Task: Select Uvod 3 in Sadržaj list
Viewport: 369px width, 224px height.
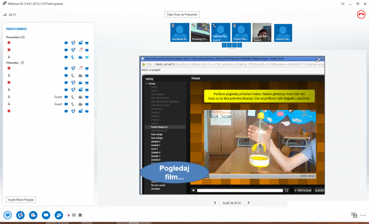Action: (154, 149)
